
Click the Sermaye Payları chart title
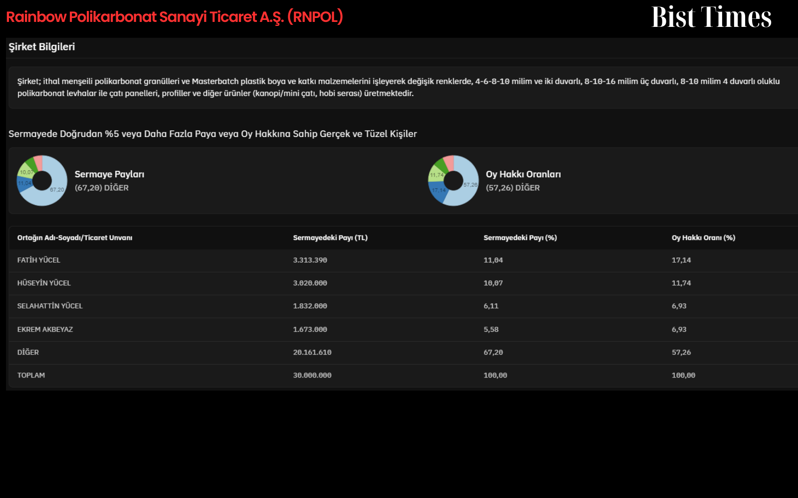tap(109, 174)
